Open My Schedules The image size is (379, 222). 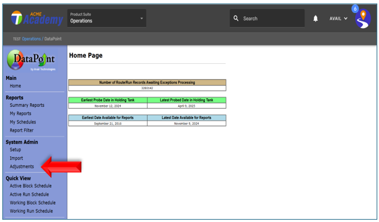pos(23,122)
